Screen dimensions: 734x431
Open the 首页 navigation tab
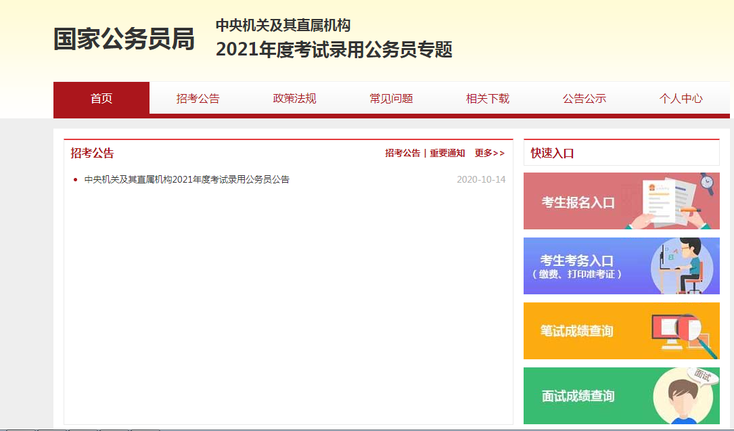coord(101,99)
